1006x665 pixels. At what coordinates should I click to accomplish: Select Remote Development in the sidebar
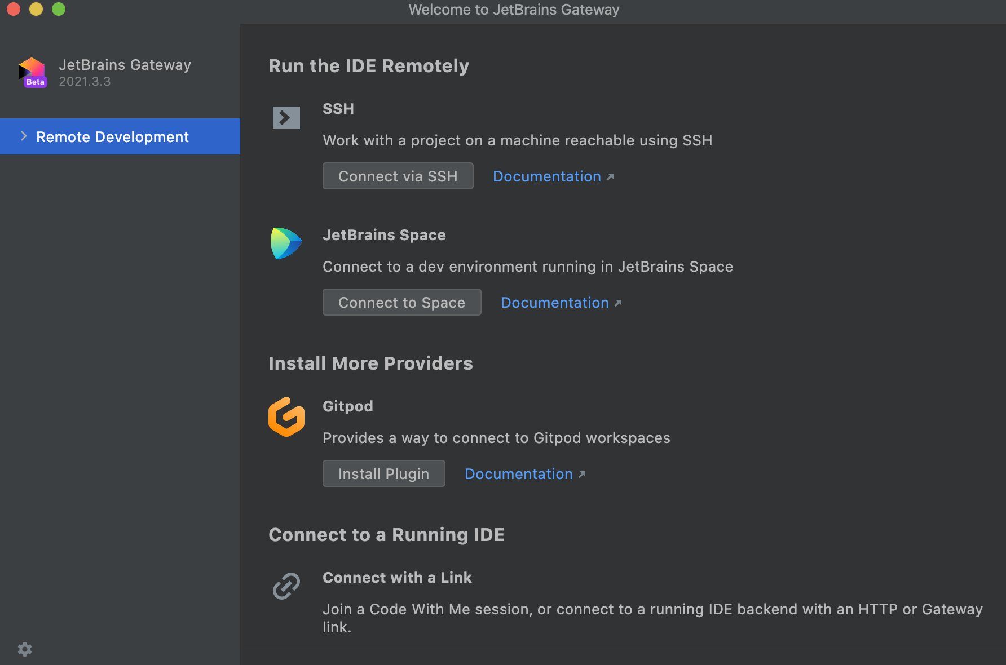coord(112,137)
